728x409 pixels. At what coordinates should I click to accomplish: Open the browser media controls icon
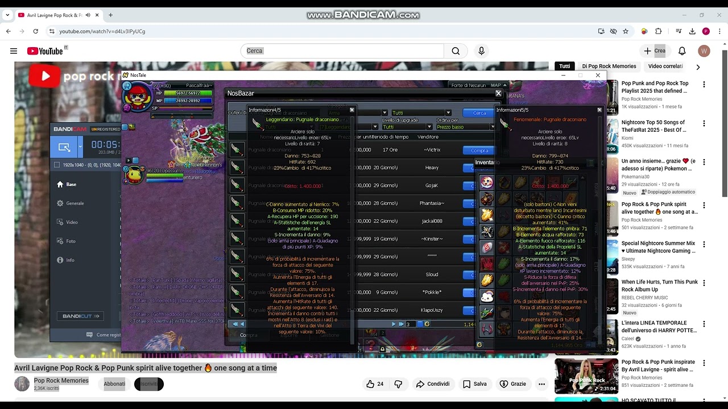point(679,31)
